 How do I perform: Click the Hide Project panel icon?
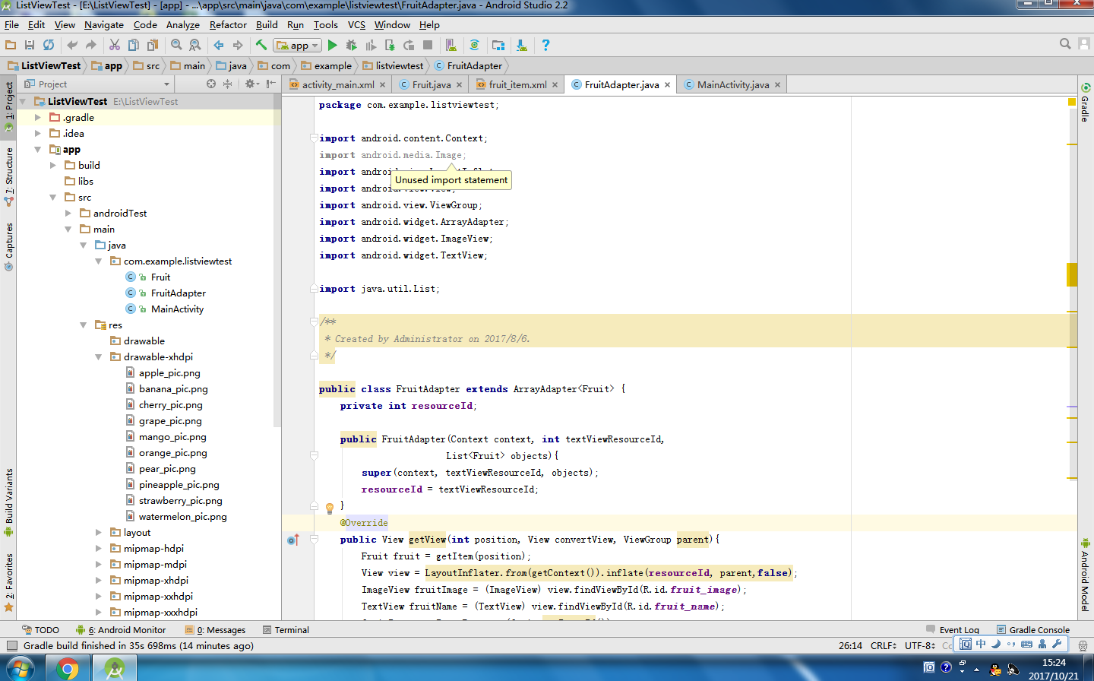pyautogui.click(x=271, y=84)
